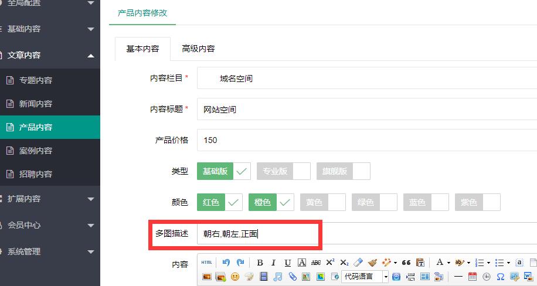This screenshot has width=537, height=286.
Task: Redo the edit in editor toolbar
Action: [240, 263]
